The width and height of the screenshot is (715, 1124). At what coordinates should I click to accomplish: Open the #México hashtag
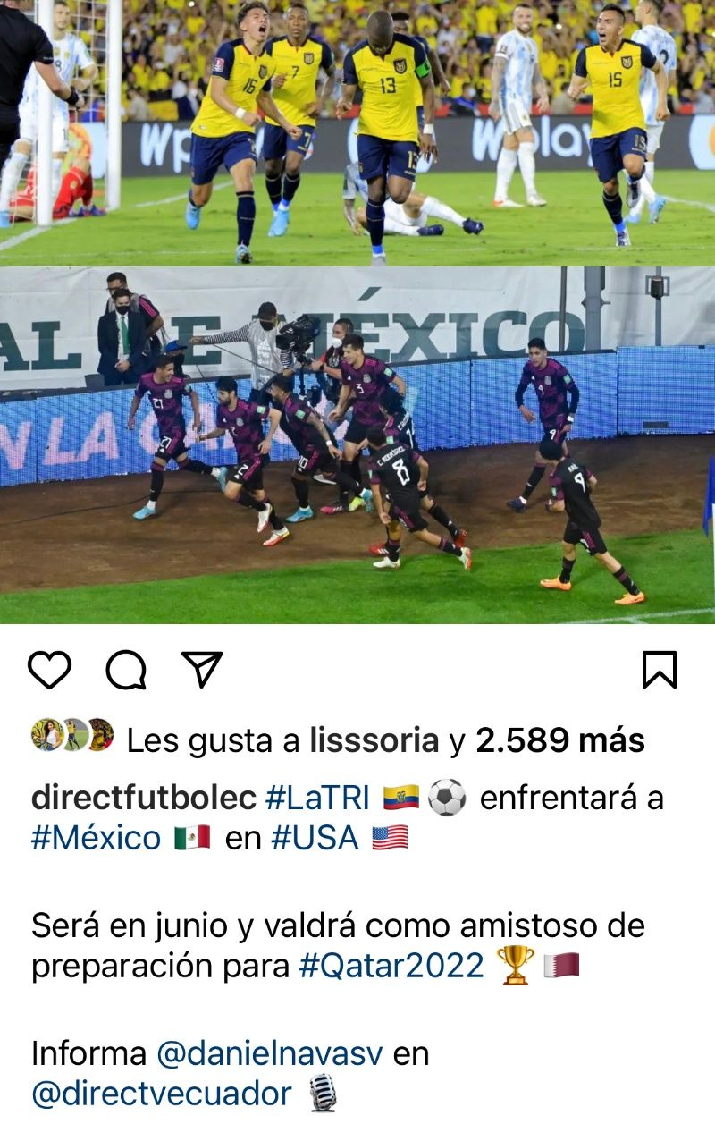click(96, 838)
